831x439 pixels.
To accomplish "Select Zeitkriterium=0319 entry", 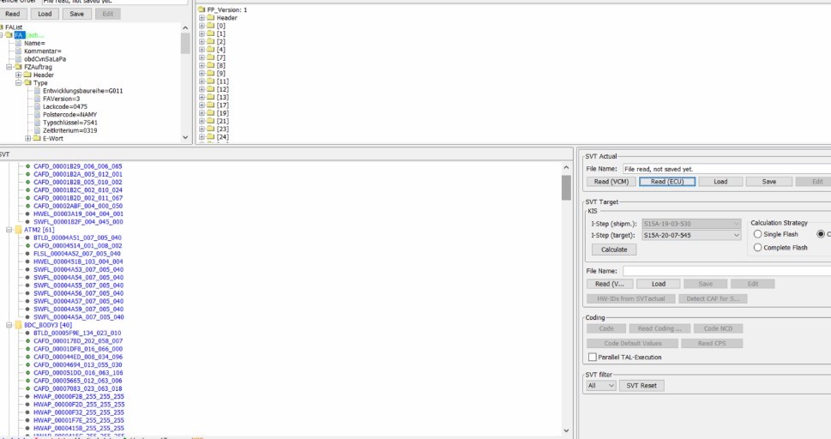I will [69, 130].
